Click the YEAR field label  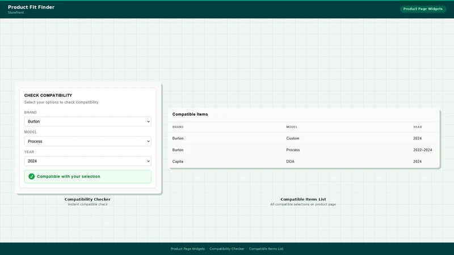(x=29, y=152)
